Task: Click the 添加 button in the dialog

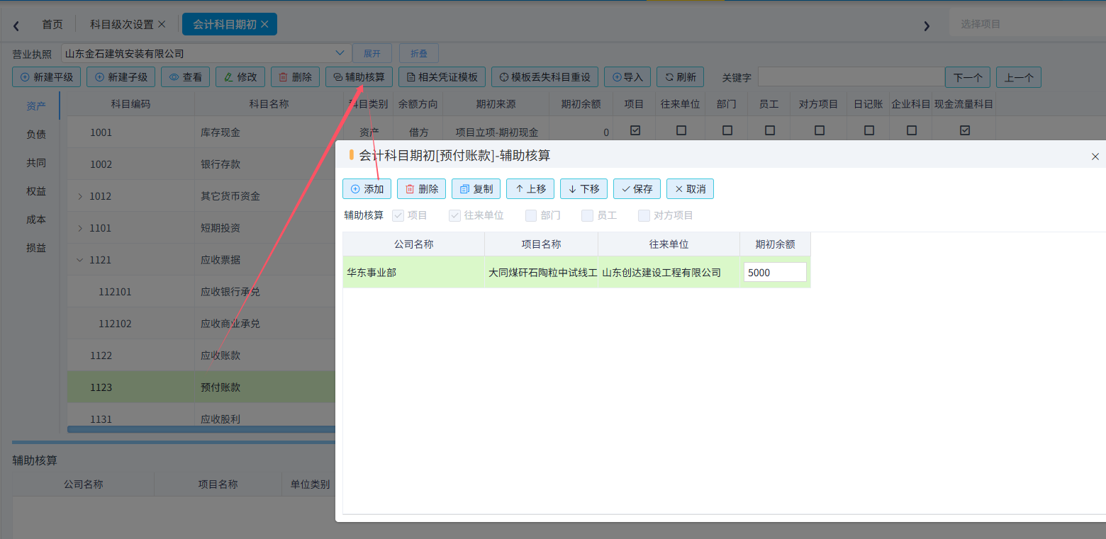Action: coord(367,189)
